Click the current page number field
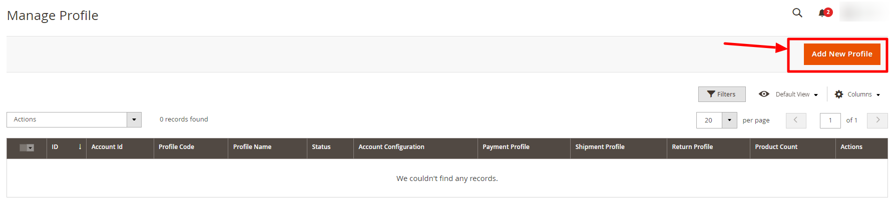 830,120
